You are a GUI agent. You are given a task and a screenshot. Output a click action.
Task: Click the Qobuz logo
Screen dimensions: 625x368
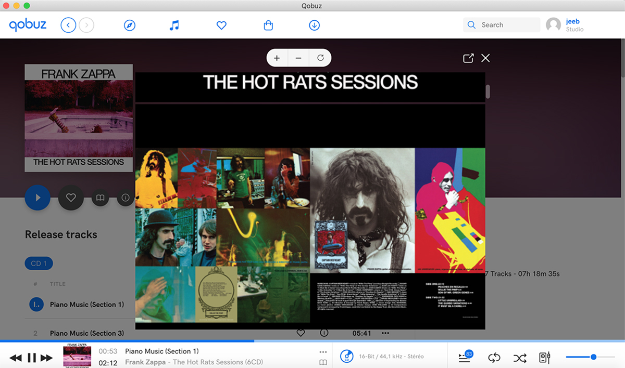click(28, 25)
